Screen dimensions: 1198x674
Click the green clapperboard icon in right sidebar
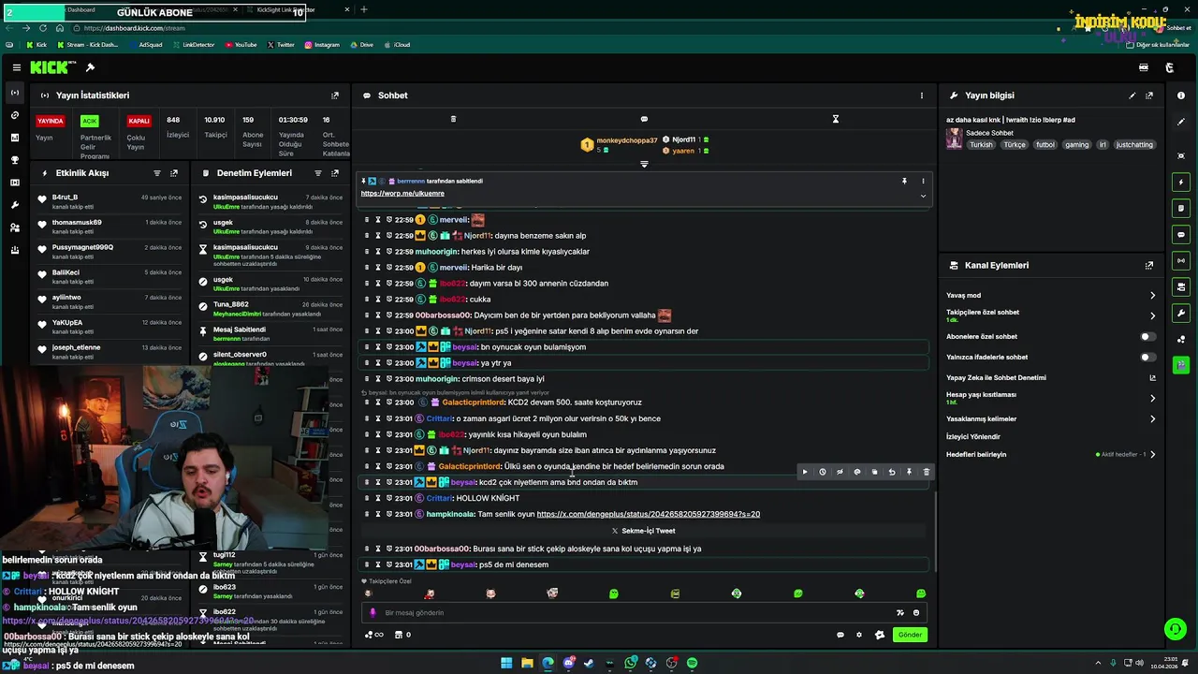(x=1181, y=365)
